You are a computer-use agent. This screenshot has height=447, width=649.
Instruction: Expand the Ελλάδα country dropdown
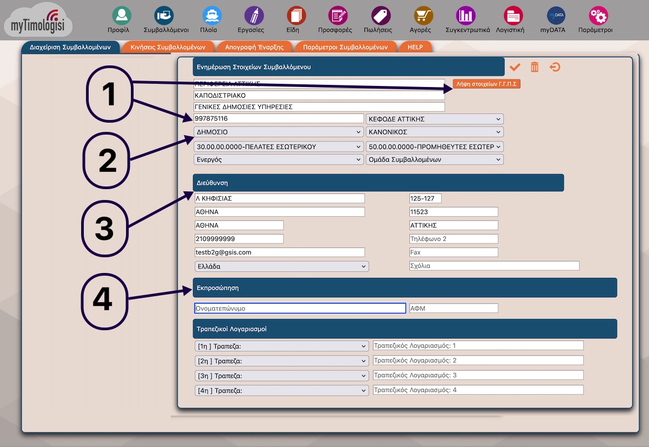click(281, 266)
